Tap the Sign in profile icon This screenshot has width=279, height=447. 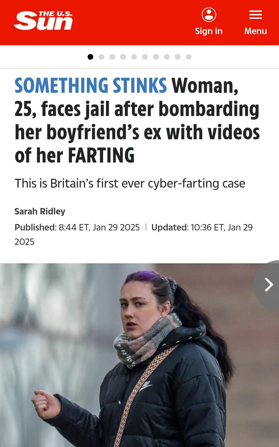(209, 14)
